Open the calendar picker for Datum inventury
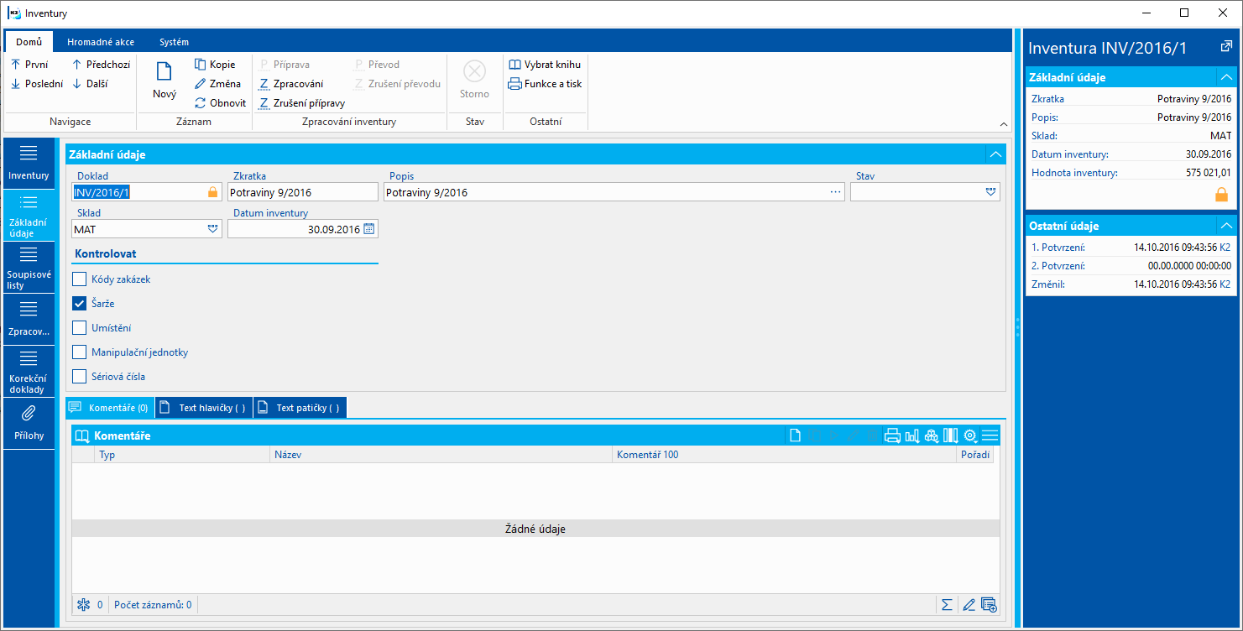Viewport: 1243px width, 631px height. click(368, 228)
